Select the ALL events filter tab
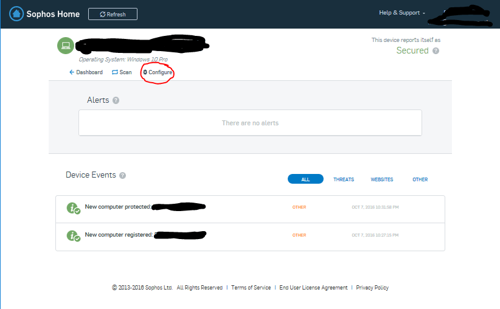This screenshot has height=309, width=500. [305, 179]
